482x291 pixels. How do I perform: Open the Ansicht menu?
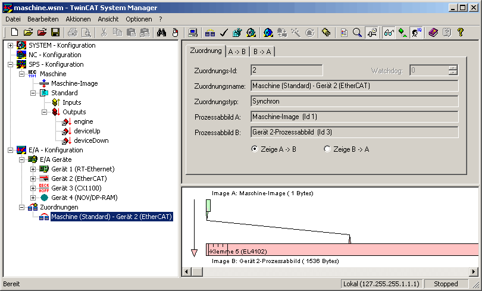coord(108,19)
